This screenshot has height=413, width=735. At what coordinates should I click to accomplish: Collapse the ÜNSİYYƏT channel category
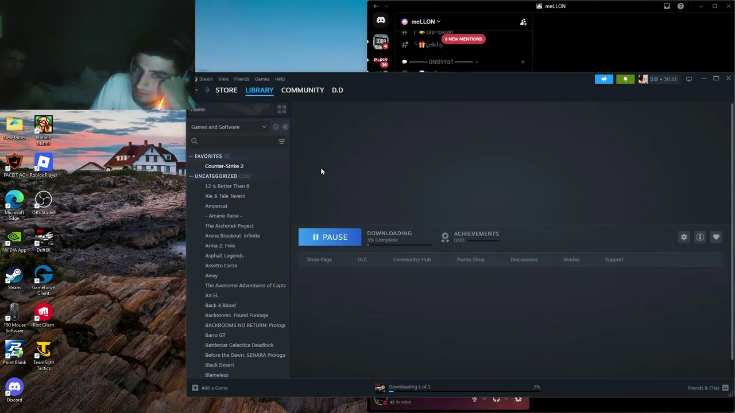tap(440, 62)
